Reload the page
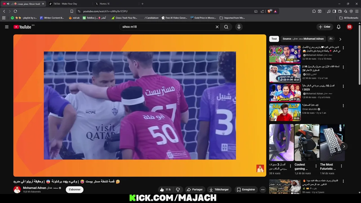This screenshot has height=203, width=361. (15, 11)
